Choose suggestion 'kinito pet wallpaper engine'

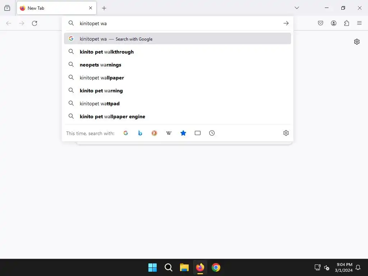point(178,116)
